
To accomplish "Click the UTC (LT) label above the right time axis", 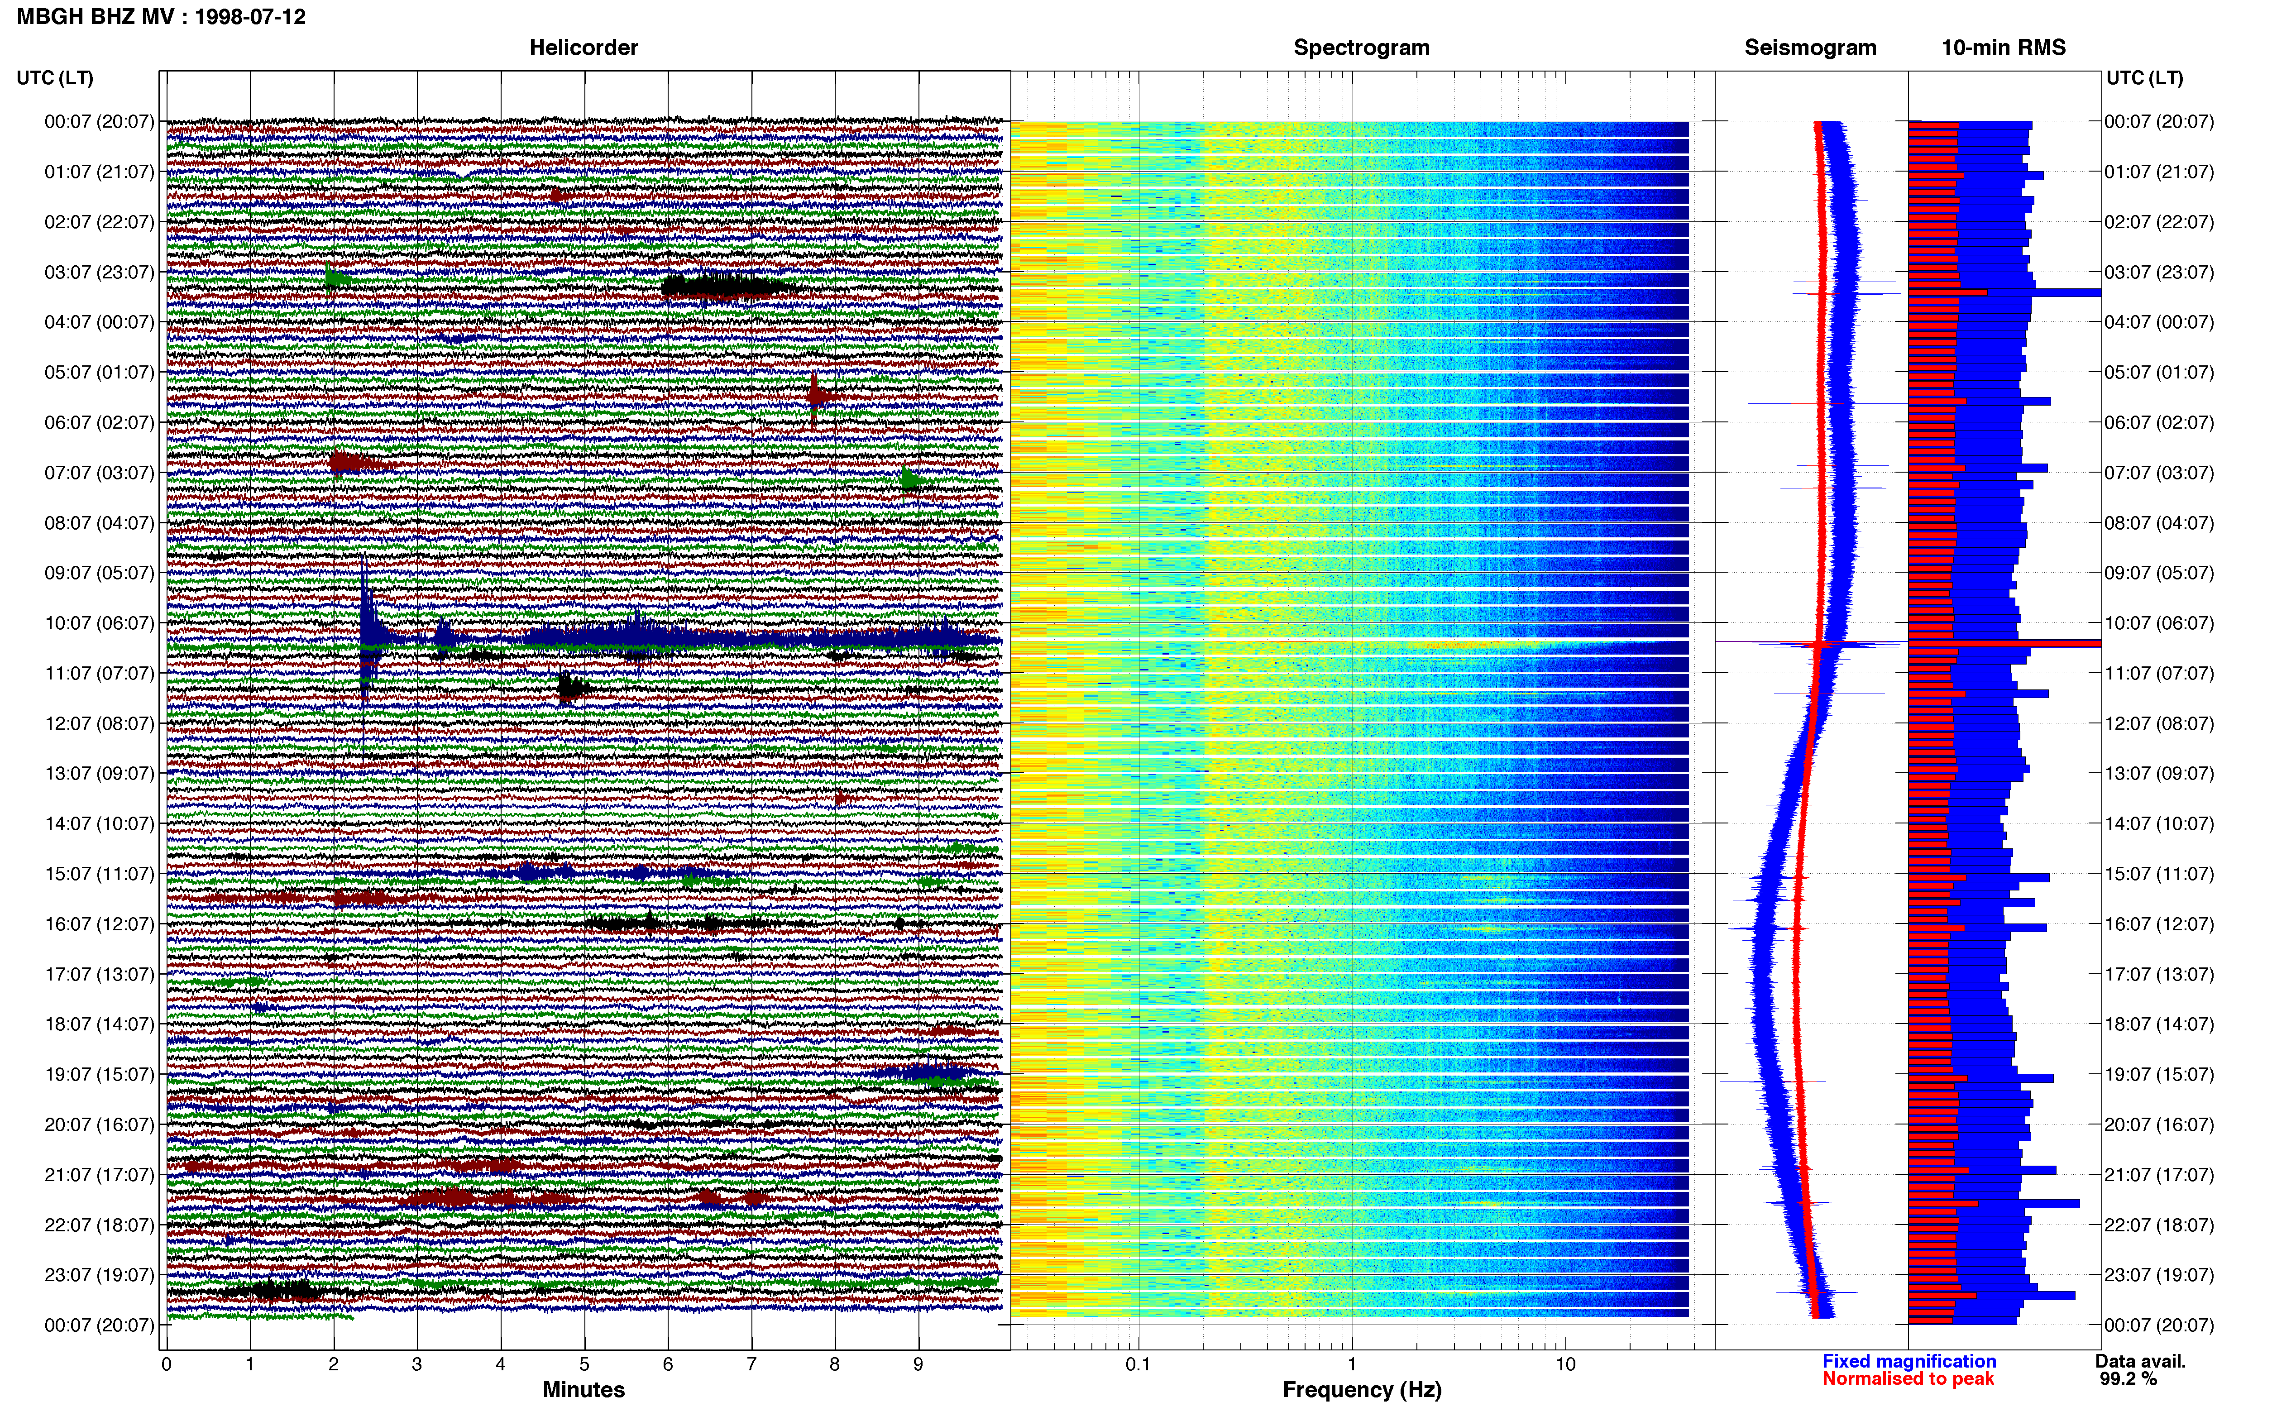I will pos(2144,78).
